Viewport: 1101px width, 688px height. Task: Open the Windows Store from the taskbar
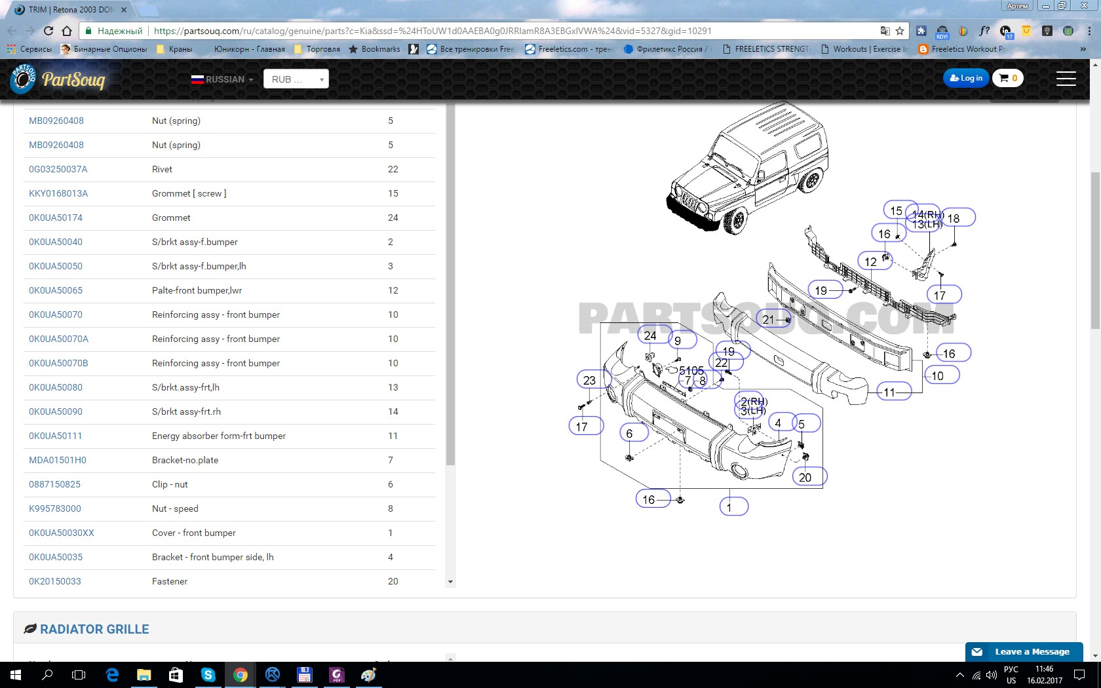point(176,675)
